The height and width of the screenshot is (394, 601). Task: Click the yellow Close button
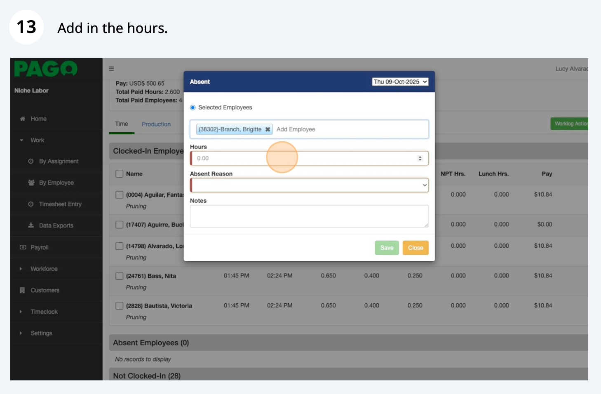[415, 248]
